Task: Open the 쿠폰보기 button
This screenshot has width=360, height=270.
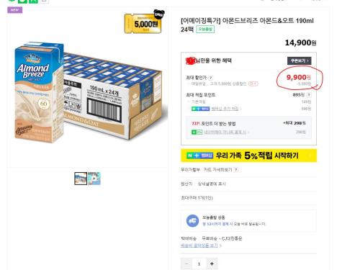Action: 300,60
